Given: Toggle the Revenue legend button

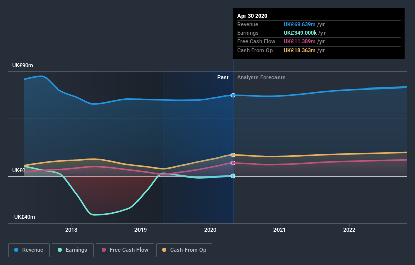Looking at the screenshot, I should click(29, 250).
